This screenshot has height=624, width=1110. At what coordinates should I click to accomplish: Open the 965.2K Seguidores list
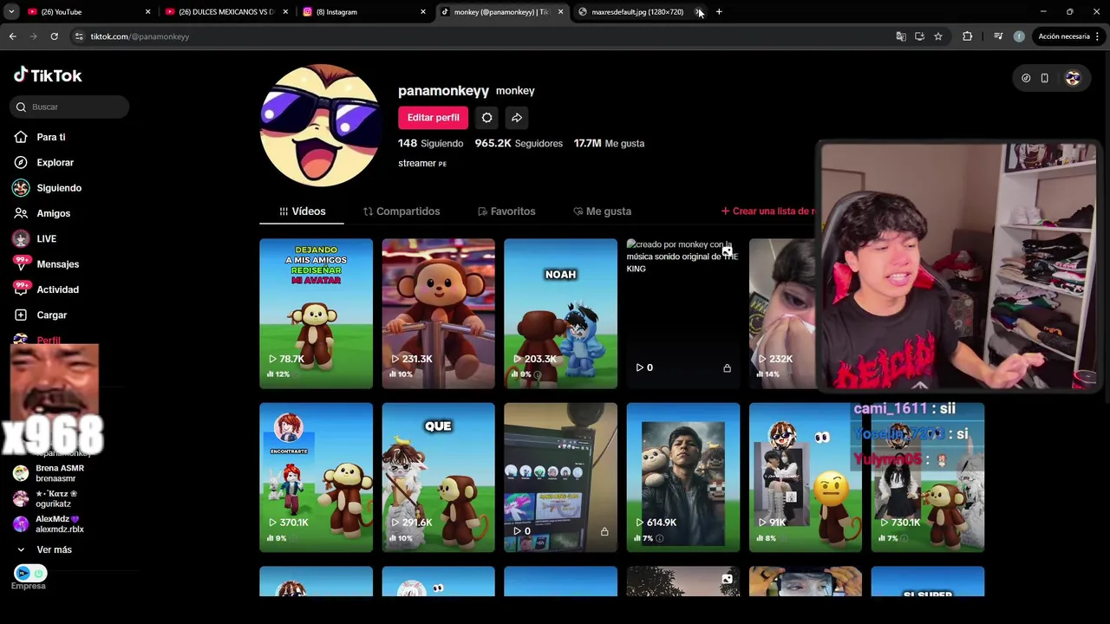519,143
